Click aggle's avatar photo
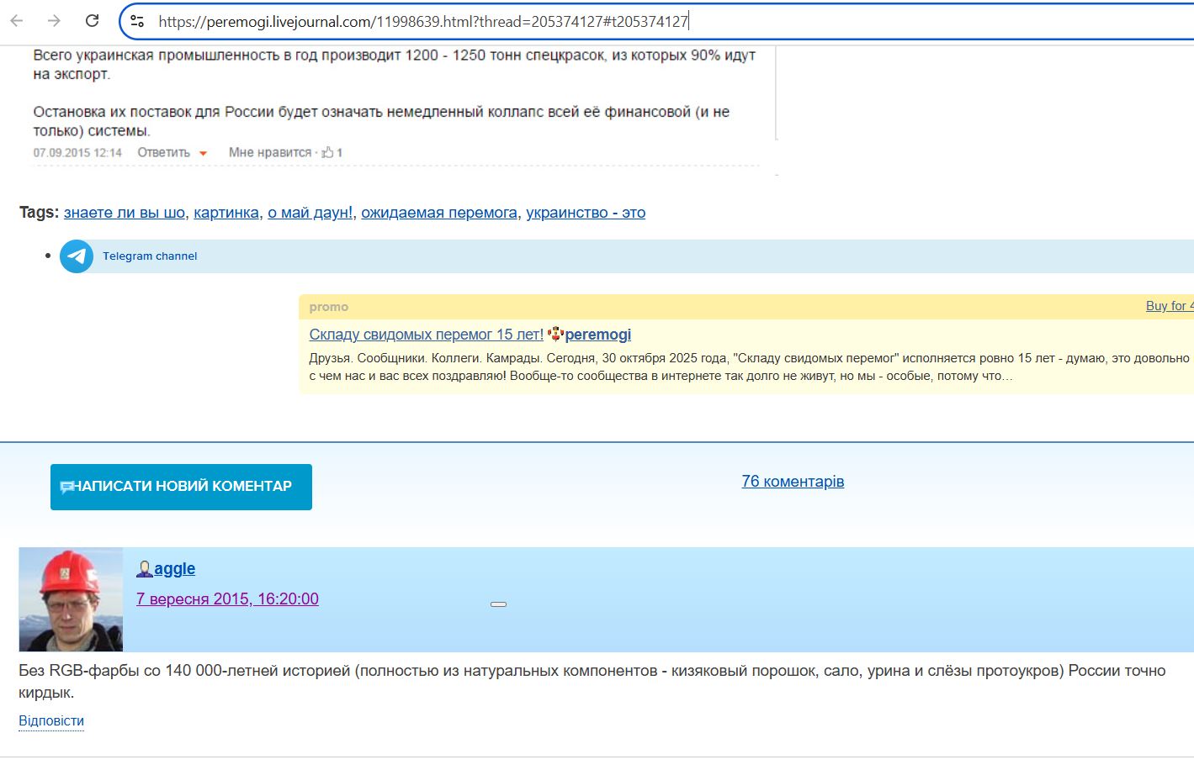This screenshot has height=770, width=1194. point(71,599)
